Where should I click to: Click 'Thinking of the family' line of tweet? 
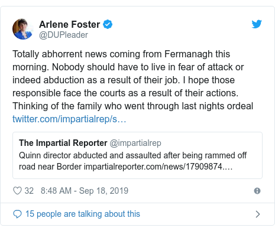(x=132, y=106)
